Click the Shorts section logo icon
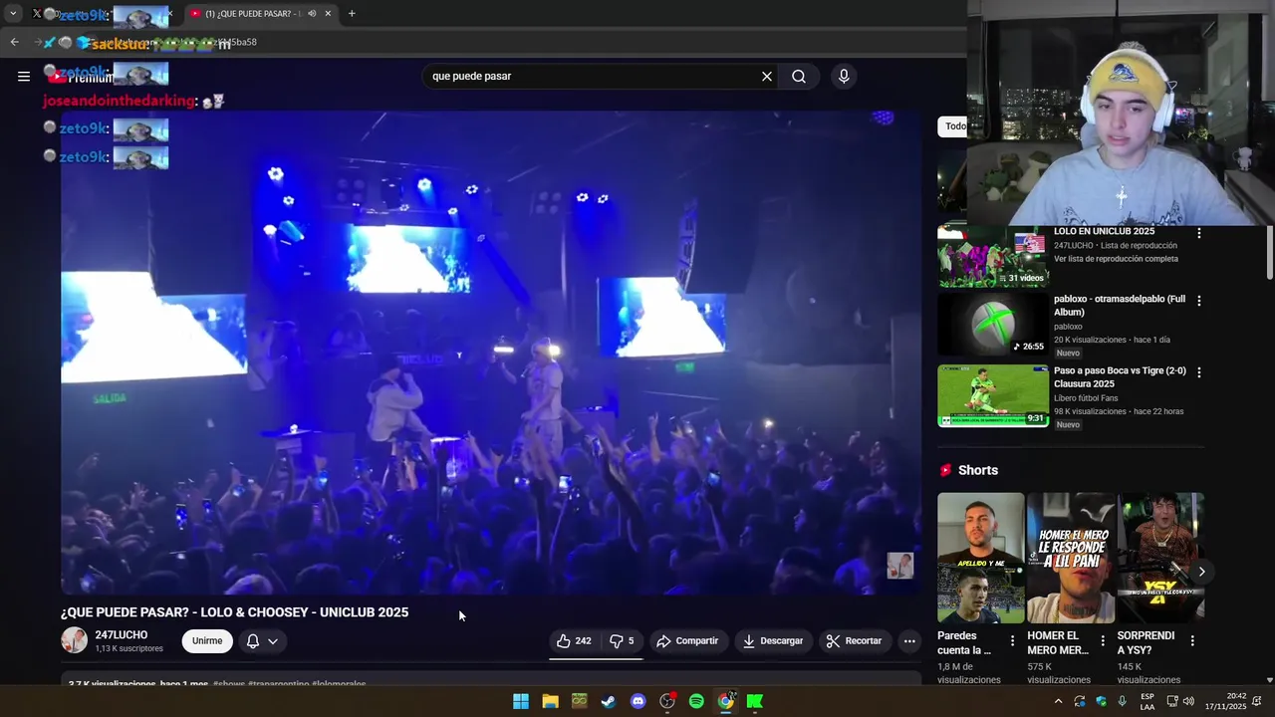Image resolution: width=1275 pixels, height=717 pixels. [x=945, y=470]
